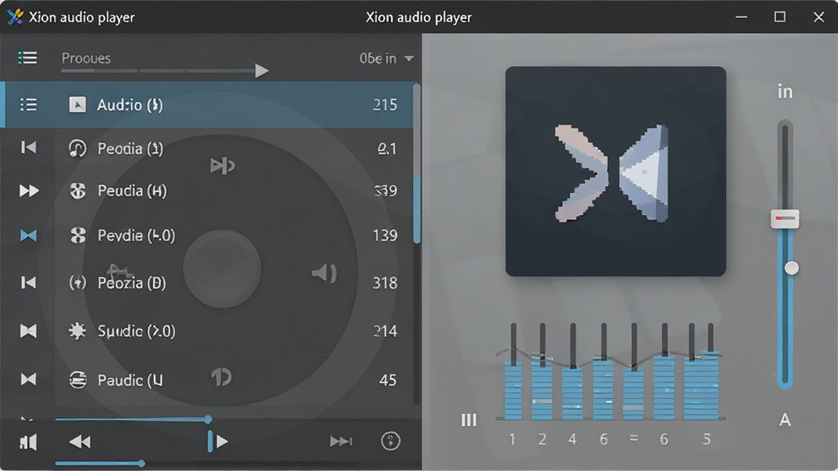Click the red-marked volume slider handle
The image size is (838, 471).
pyautogui.click(x=785, y=218)
